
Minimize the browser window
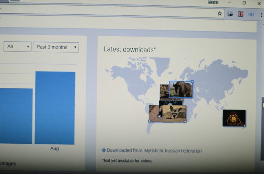(x=230, y=3)
